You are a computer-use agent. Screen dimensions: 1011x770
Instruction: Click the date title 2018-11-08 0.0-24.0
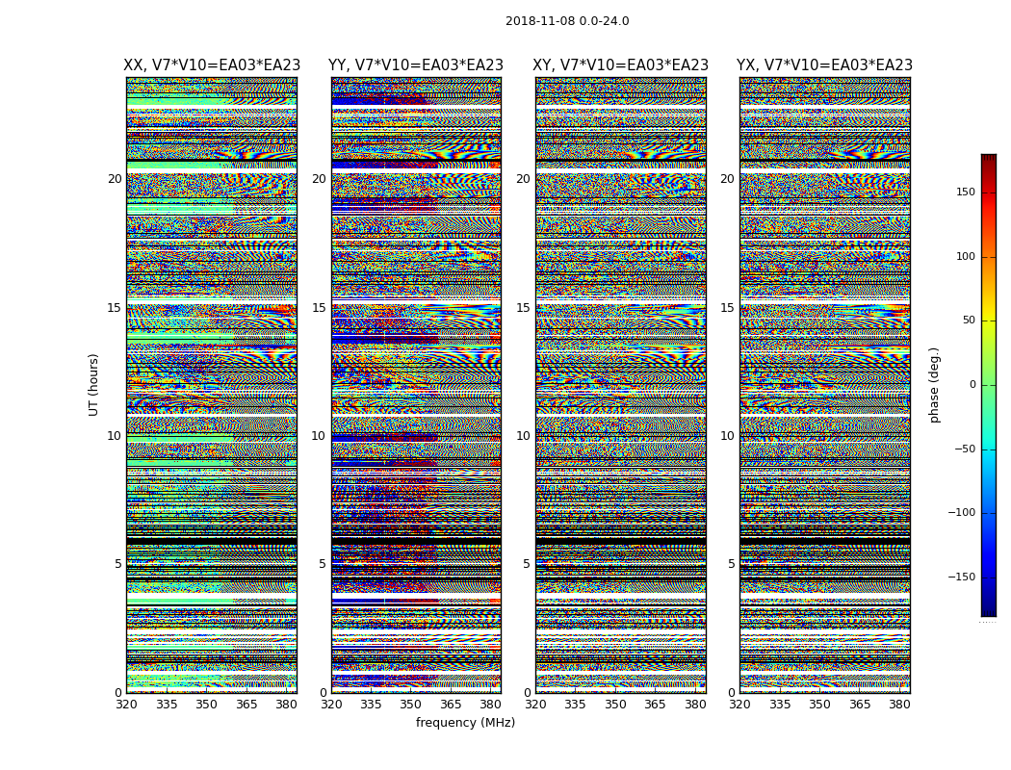pos(567,21)
